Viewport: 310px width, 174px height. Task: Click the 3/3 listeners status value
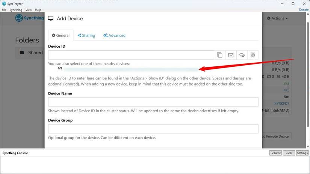click(286, 84)
